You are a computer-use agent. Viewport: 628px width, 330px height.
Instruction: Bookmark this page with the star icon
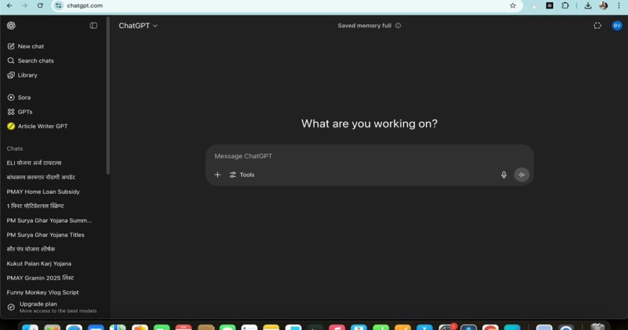tap(513, 6)
